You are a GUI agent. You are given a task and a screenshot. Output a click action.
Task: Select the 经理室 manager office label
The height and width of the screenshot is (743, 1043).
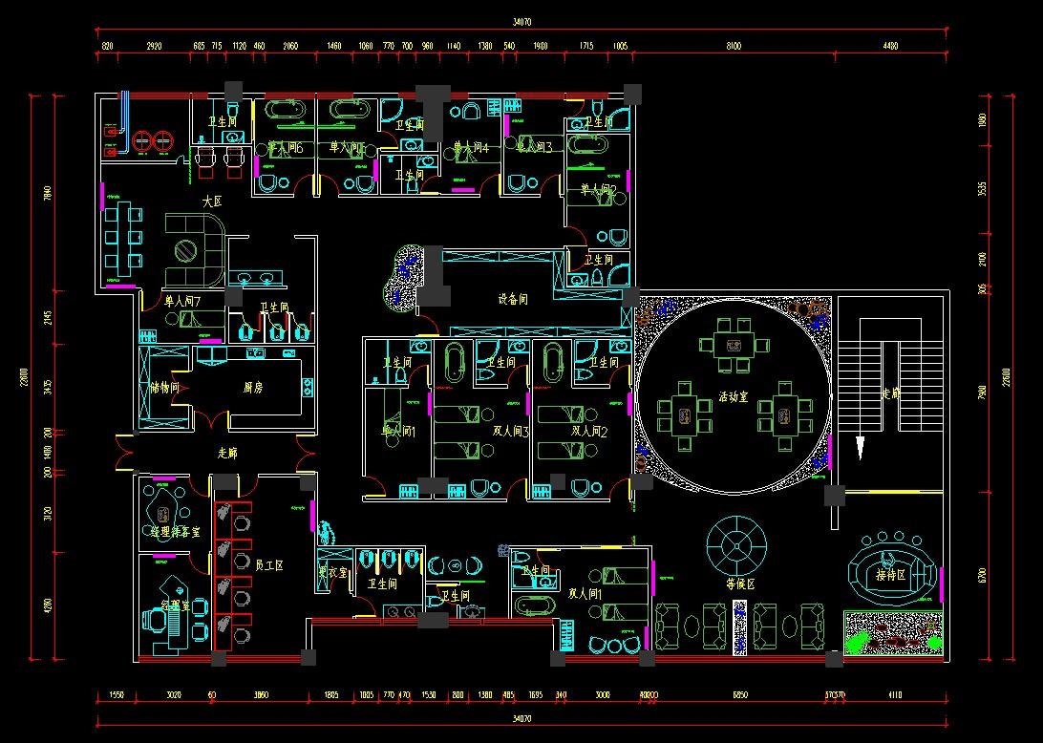pos(176,606)
